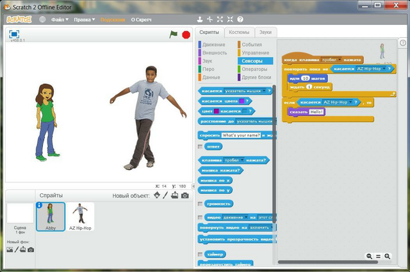The image size is (410, 272).
Task: Paint a new sprite with brush icon
Action: (165, 195)
